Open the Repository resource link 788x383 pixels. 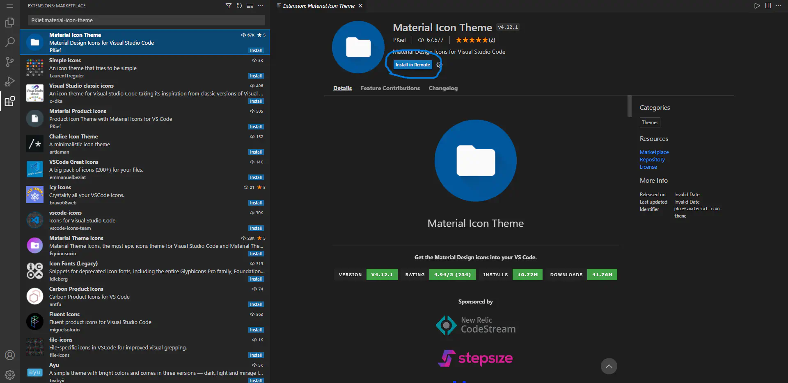652,160
